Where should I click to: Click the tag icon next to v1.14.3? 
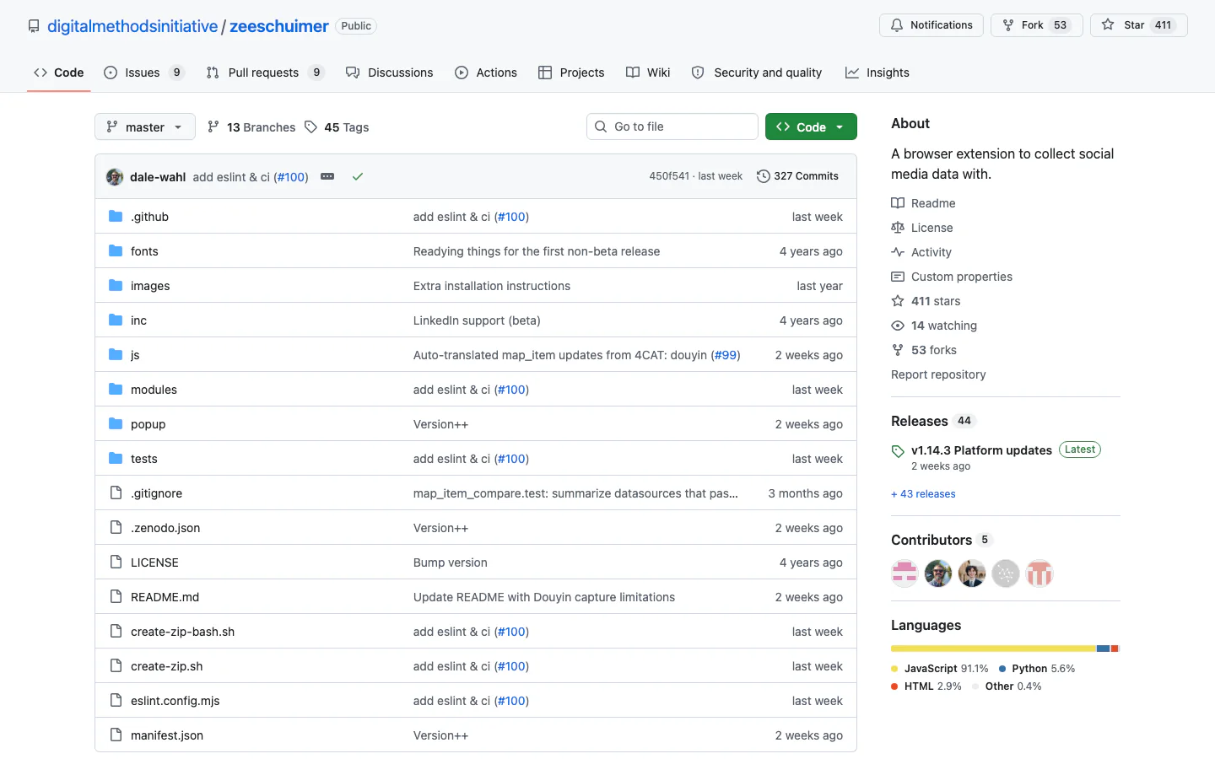898,451
